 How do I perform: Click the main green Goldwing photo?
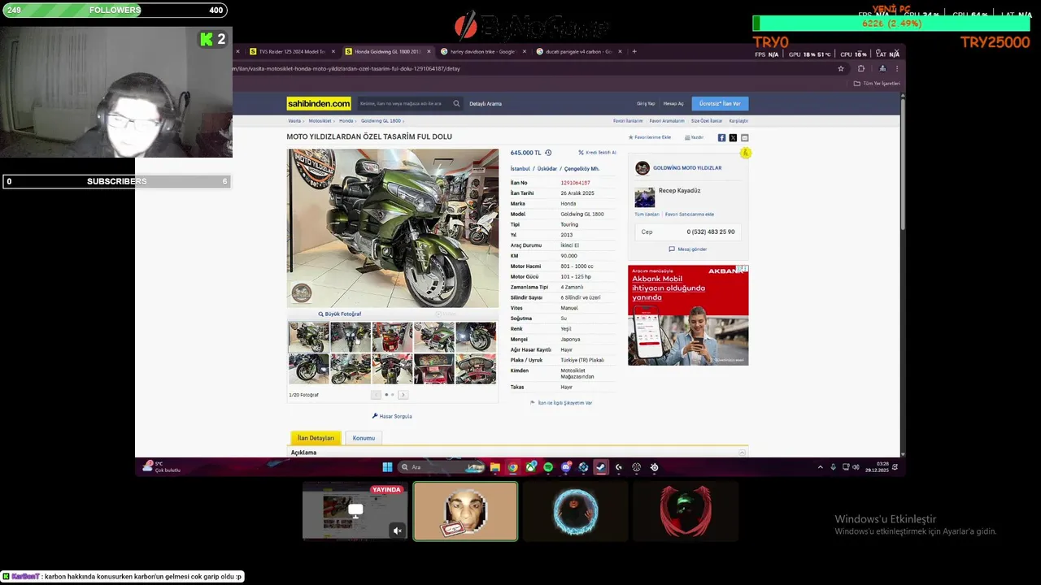(393, 228)
